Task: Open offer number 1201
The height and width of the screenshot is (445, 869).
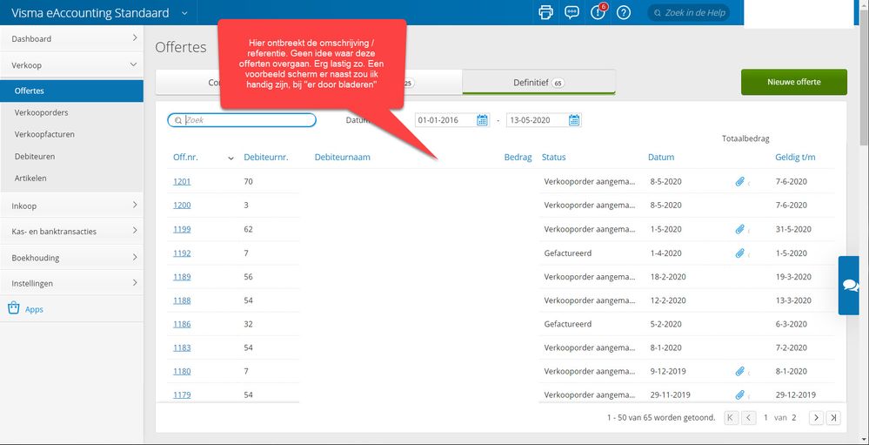Action: pyautogui.click(x=182, y=181)
